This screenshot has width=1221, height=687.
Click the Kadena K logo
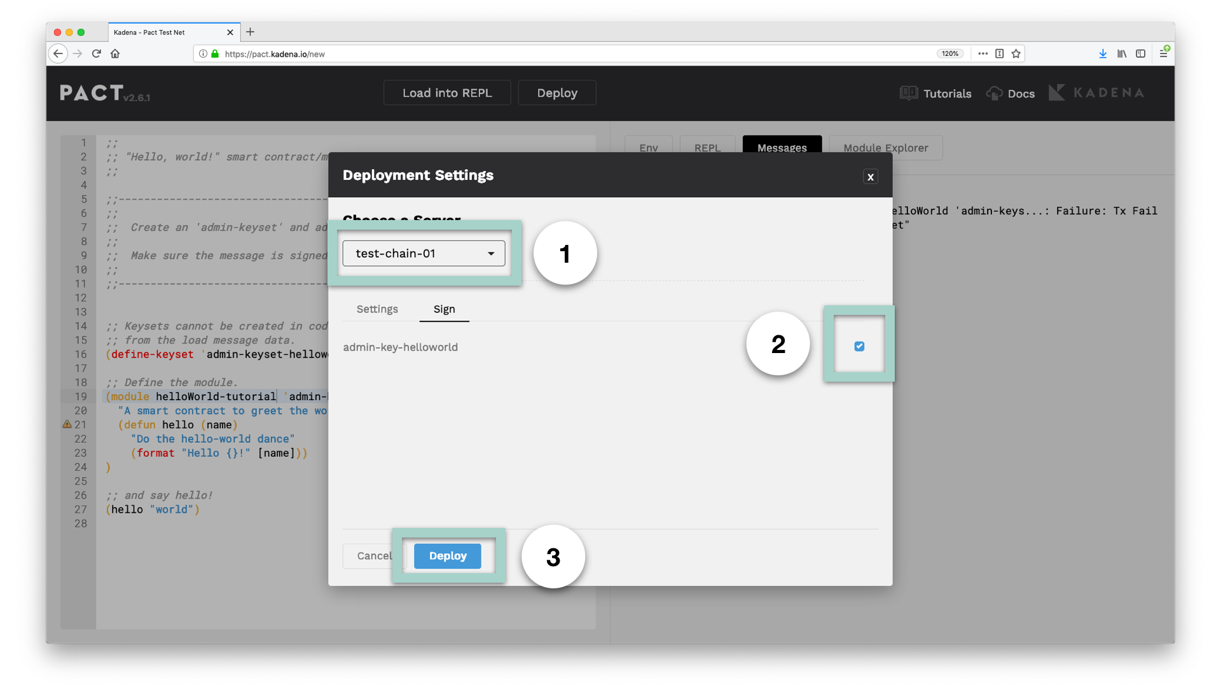point(1056,93)
